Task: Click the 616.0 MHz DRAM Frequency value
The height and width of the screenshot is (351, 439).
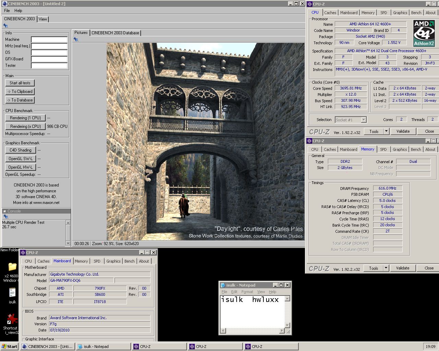Action: pos(388,188)
